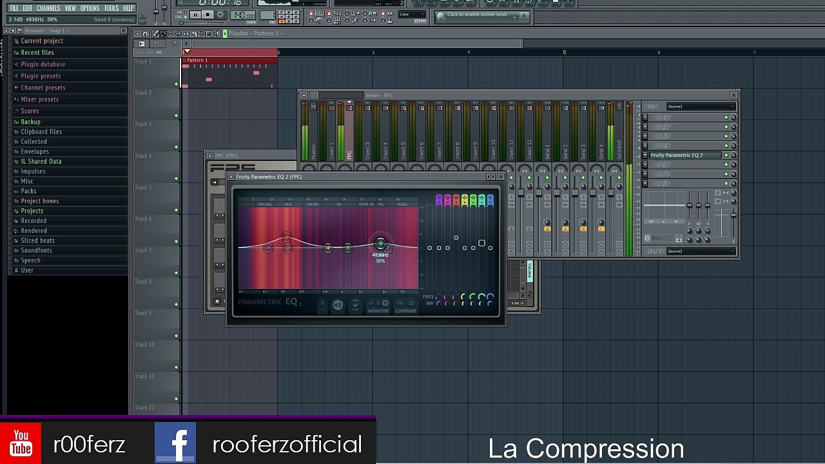
Task: Click the transport Stop button
Action: pos(208,14)
